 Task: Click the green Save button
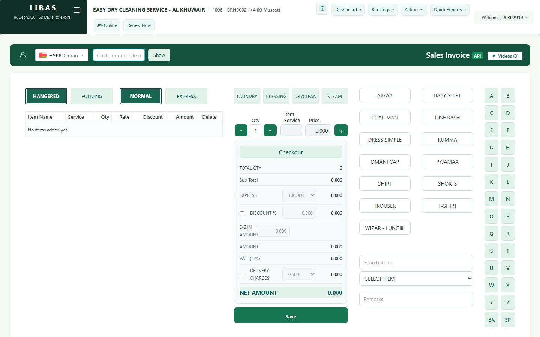click(291, 315)
